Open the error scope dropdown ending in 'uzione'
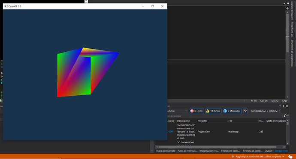 pos(177,111)
